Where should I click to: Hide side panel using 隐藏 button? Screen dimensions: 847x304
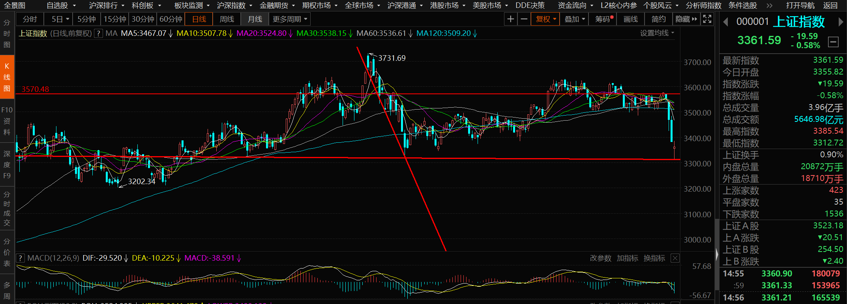click(686, 19)
